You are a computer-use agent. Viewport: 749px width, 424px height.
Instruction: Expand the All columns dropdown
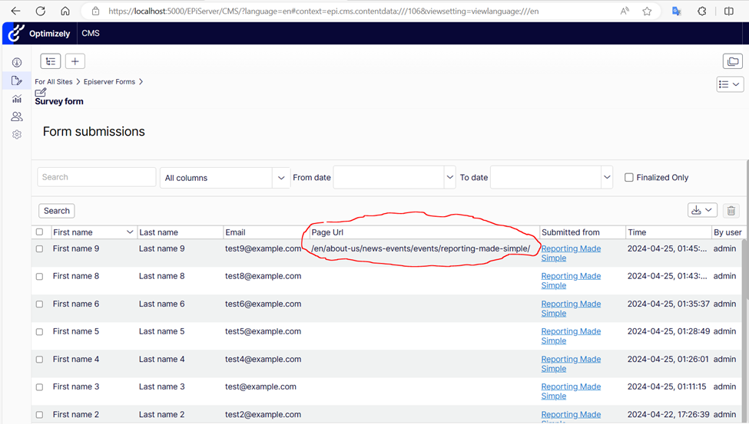tap(281, 178)
